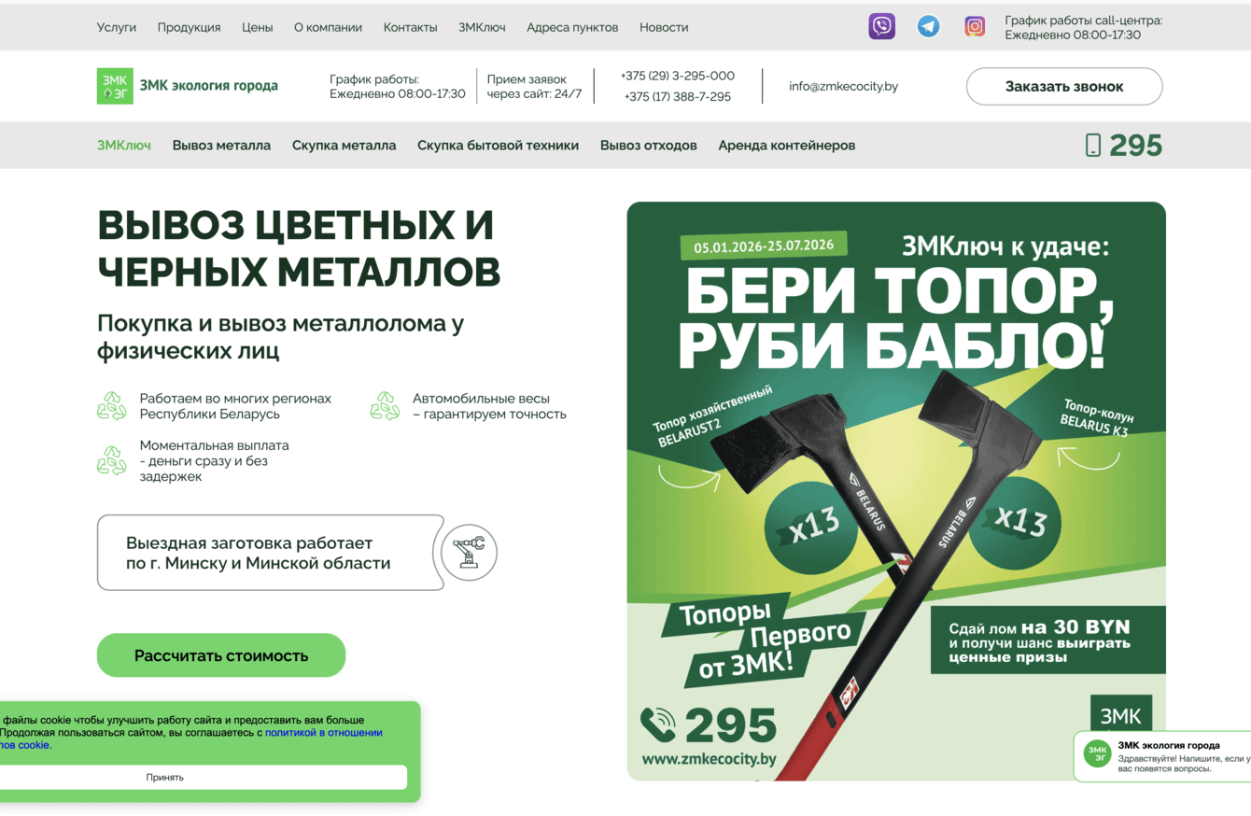Select Вывоз отходов tab

pos(648,145)
